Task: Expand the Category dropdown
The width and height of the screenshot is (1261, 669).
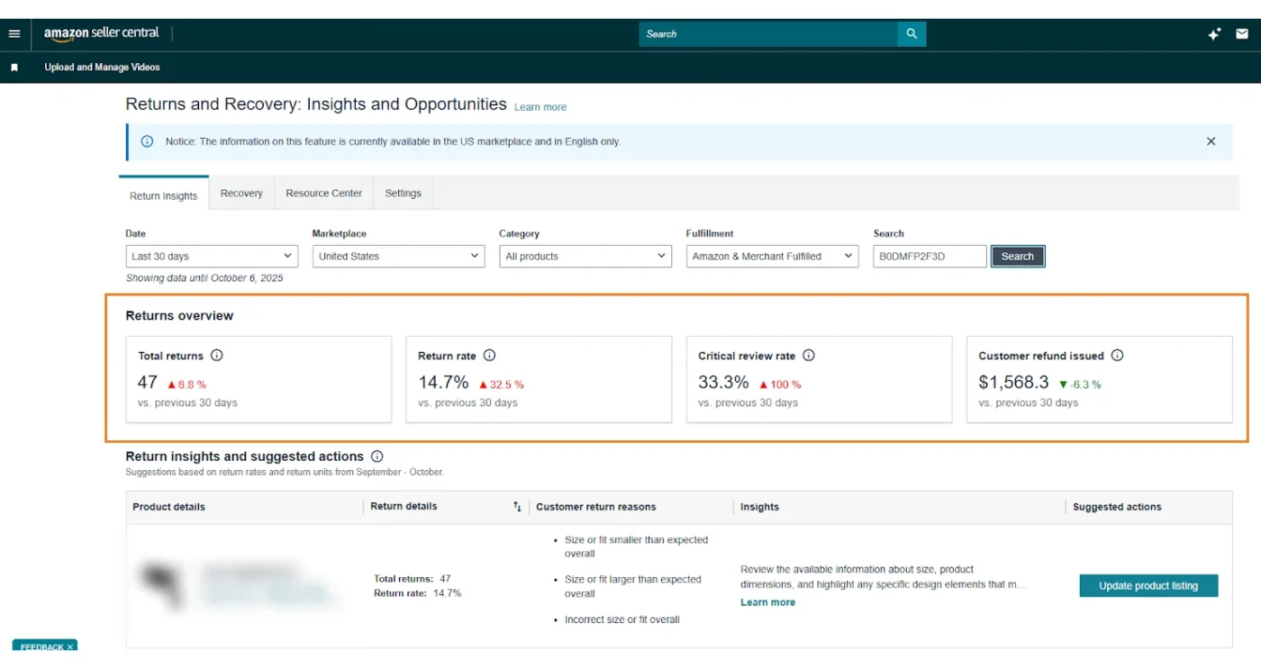Action: click(x=585, y=256)
